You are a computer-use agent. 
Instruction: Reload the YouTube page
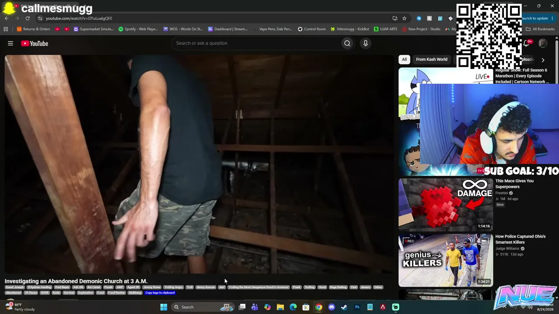(x=28, y=18)
